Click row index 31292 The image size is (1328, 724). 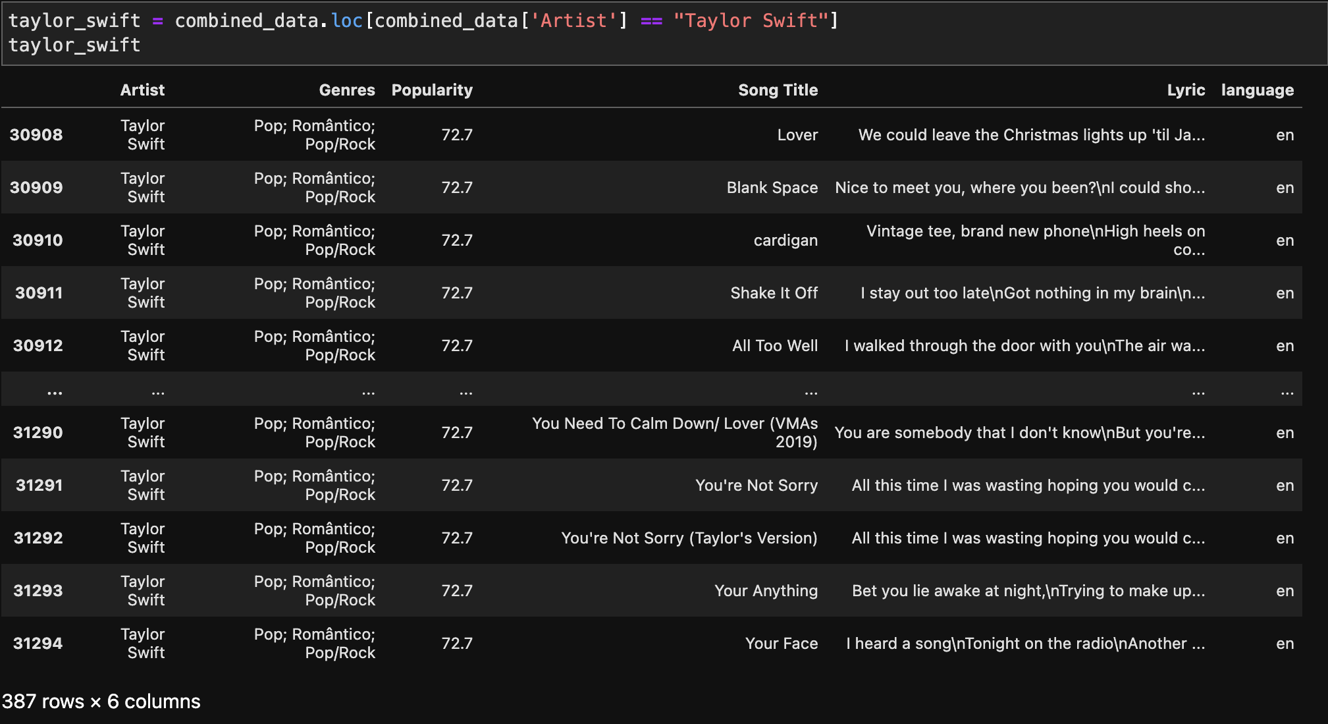click(x=38, y=538)
